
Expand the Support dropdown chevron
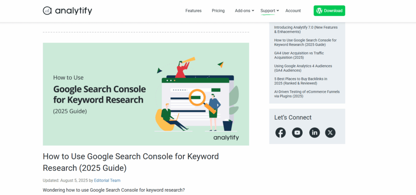click(278, 11)
